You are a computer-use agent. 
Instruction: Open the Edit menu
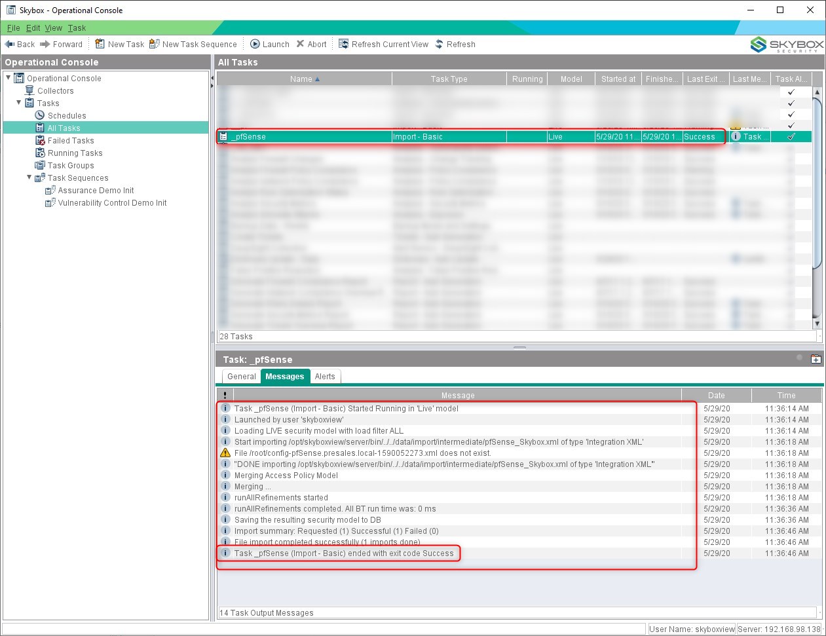(33, 28)
